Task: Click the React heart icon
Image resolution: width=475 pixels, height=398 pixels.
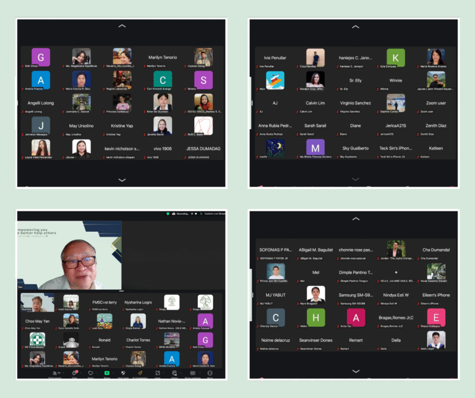Action: point(90,373)
